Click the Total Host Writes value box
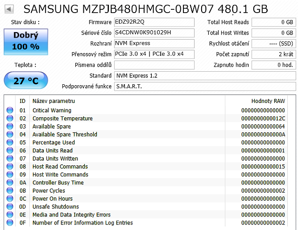Screen dimensions: 298x230 pos(274,33)
